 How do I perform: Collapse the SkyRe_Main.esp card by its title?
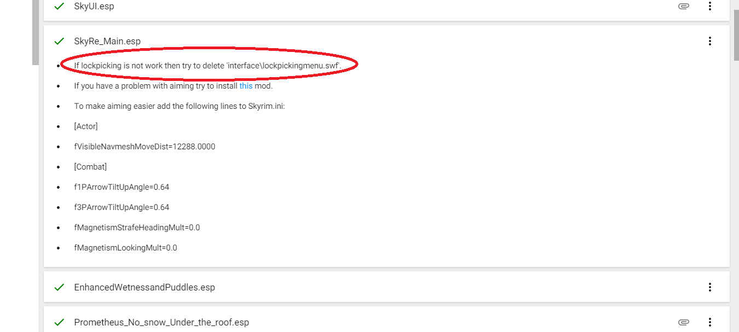point(107,41)
